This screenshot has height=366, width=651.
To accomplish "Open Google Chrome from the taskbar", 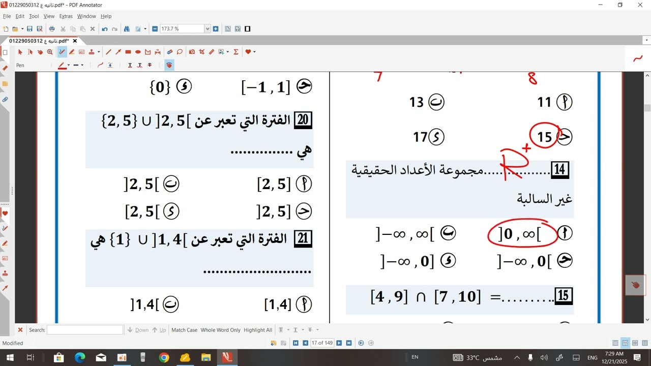I will (x=164, y=357).
